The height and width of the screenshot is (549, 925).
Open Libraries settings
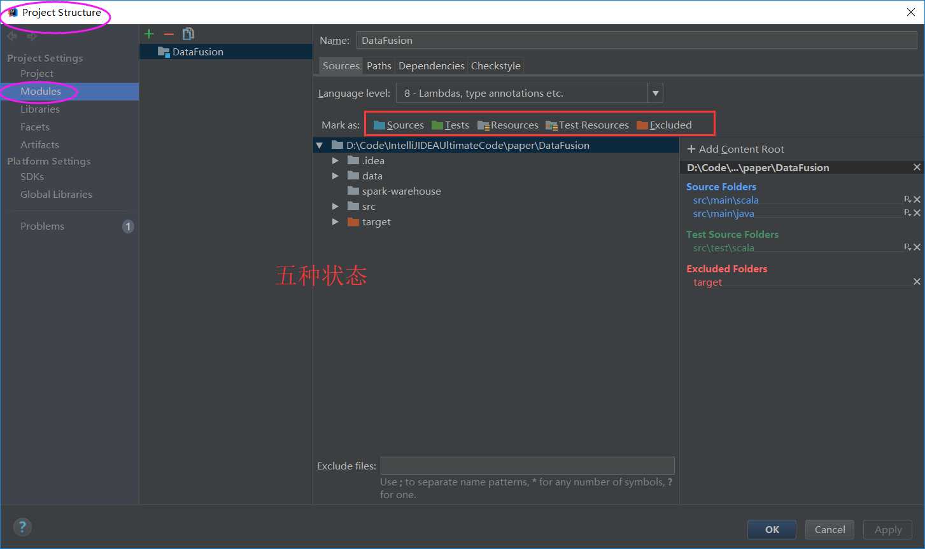40,109
